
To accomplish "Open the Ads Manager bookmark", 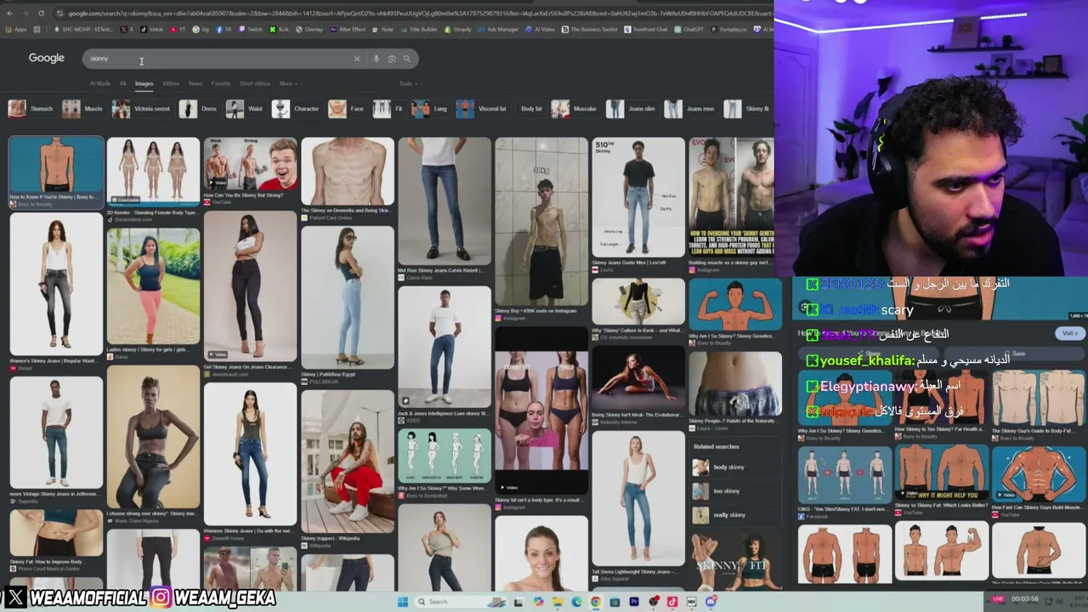I will click(497, 30).
